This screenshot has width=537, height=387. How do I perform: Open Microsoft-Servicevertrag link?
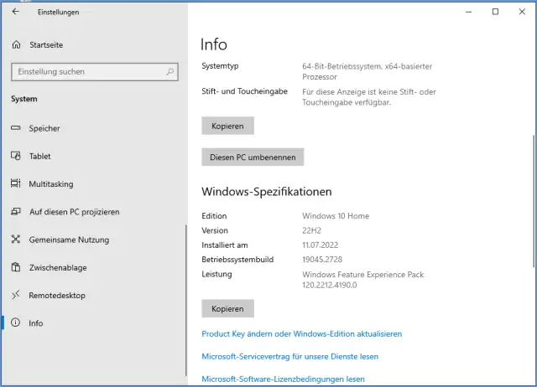coord(289,356)
